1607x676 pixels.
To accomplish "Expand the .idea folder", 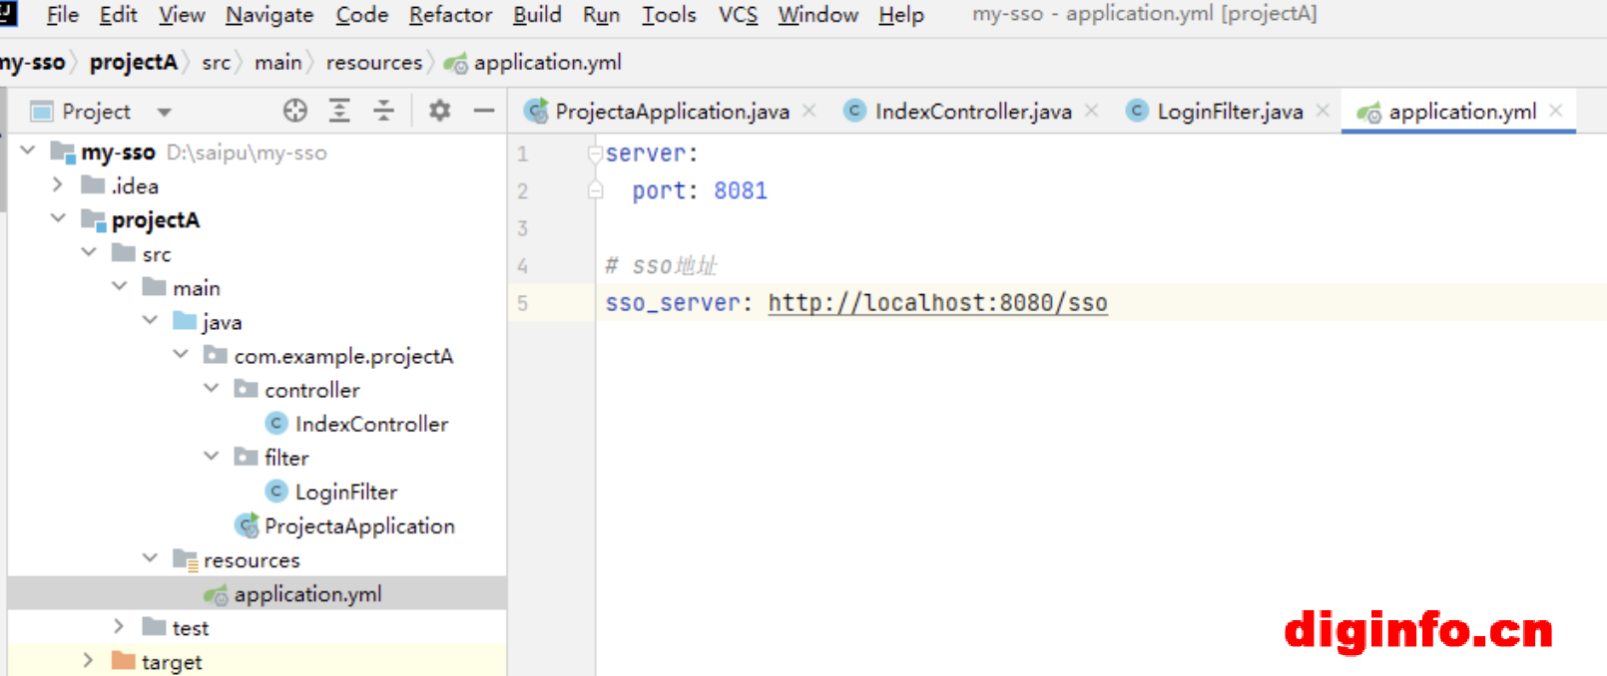I will coord(58,184).
